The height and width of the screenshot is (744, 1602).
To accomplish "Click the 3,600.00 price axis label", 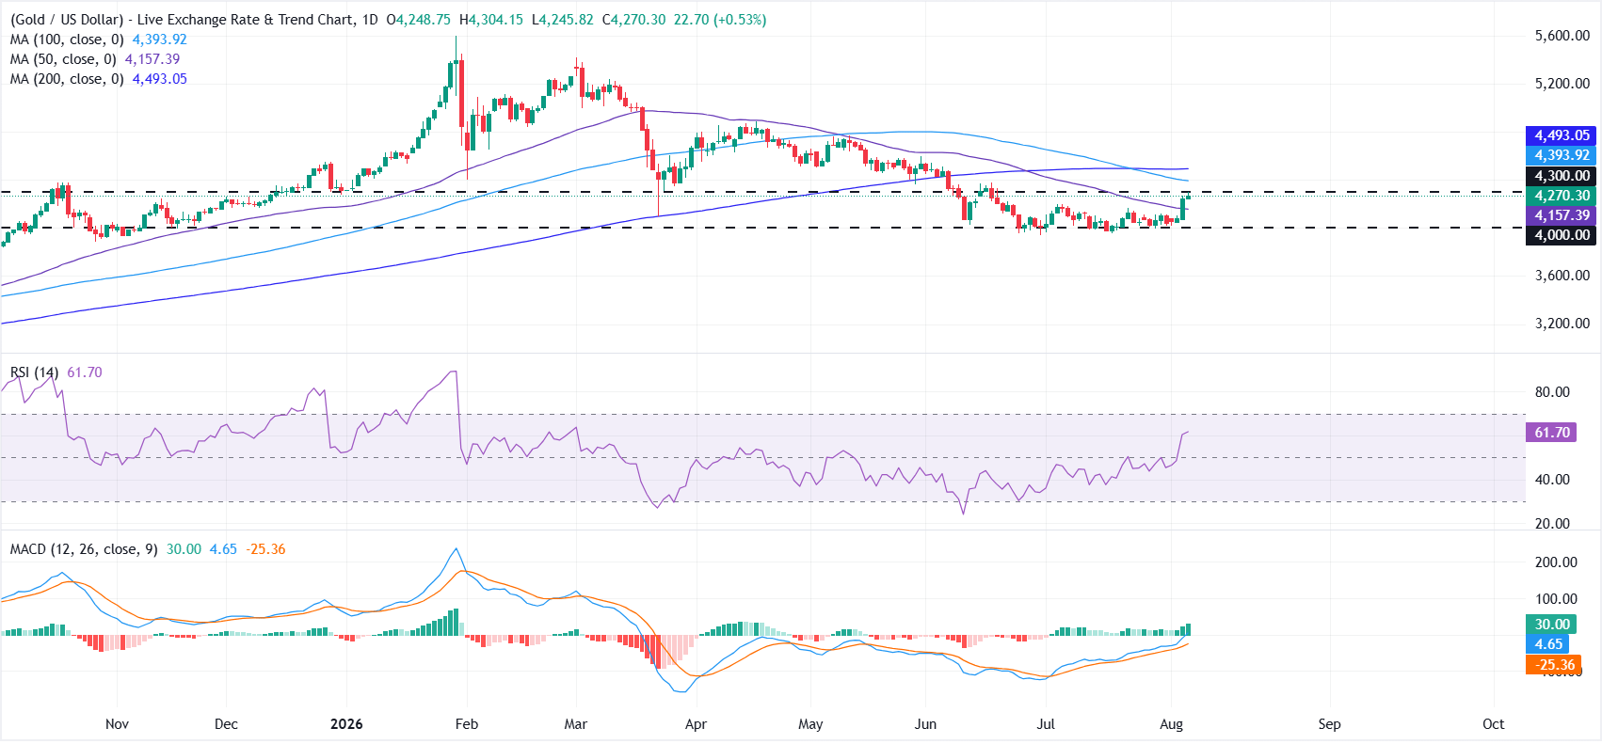I will coord(1562,276).
